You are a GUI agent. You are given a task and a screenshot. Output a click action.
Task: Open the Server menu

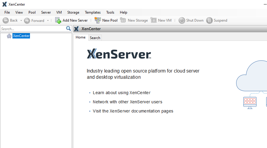46,12
